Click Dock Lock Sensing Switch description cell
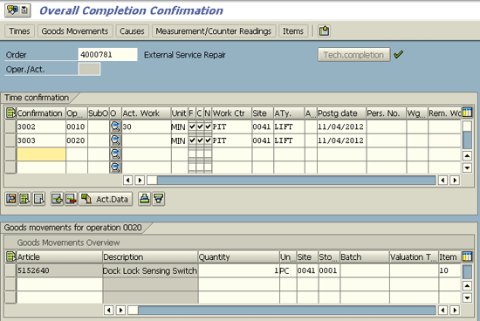The height and width of the screenshot is (321, 480). [x=150, y=270]
